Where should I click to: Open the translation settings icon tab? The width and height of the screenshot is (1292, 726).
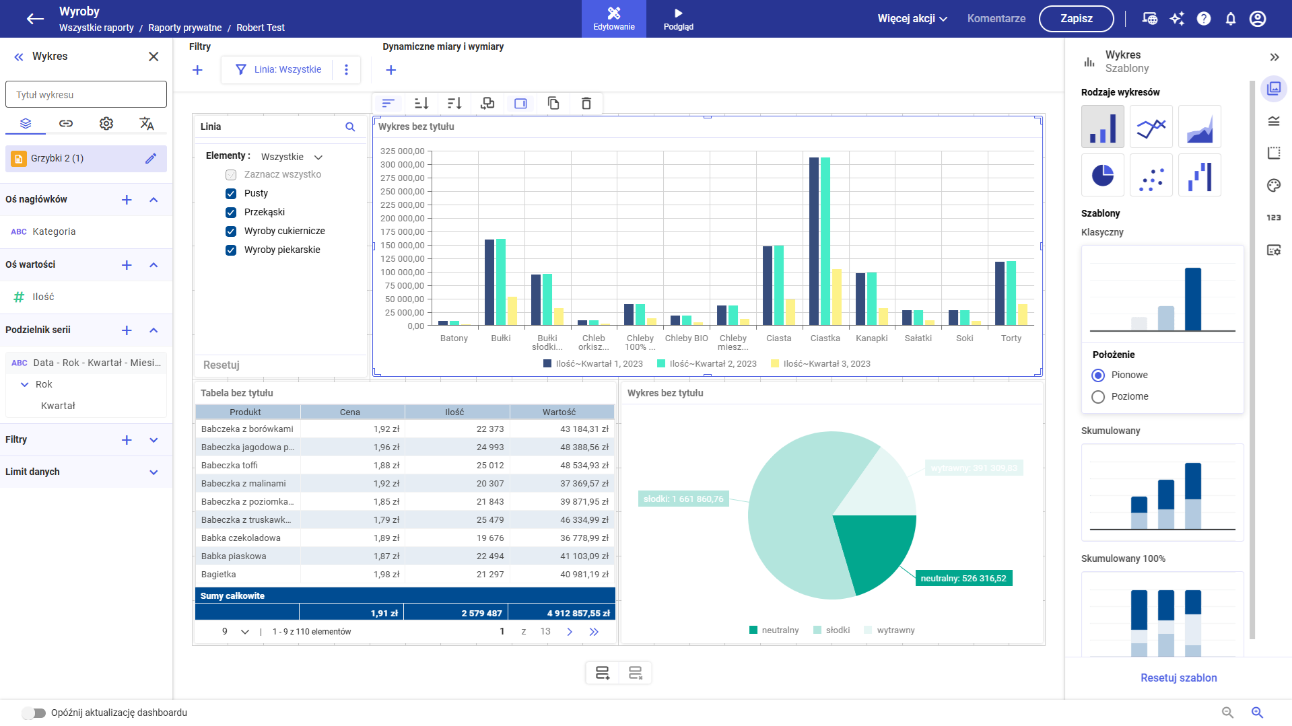(146, 123)
